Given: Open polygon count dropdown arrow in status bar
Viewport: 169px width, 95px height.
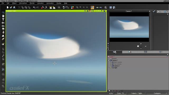Looking at the screenshot, I should (166, 93).
